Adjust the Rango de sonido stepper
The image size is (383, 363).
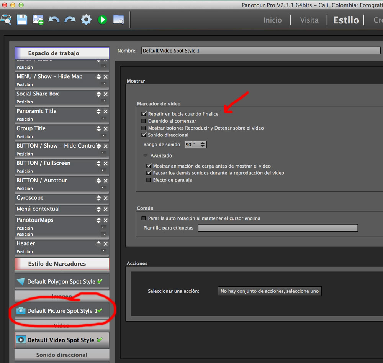pyautogui.click(x=203, y=145)
